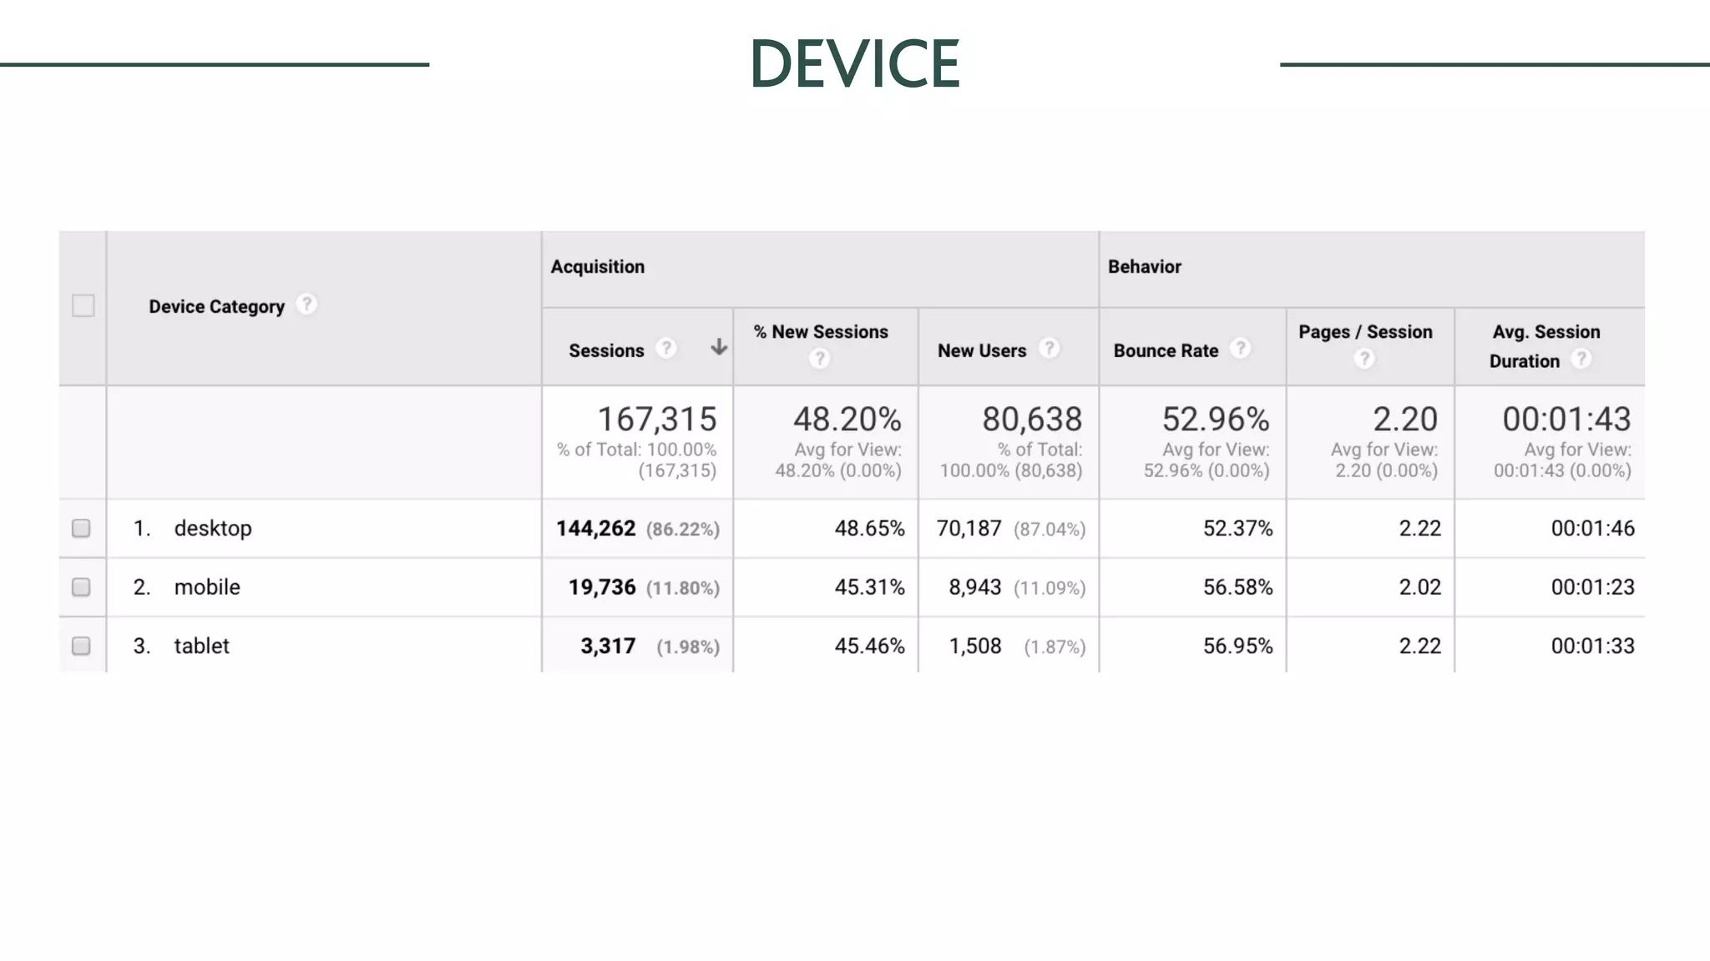Check the mobile row checkbox
This screenshot has width=1710, height=961.
coord(81,587)
